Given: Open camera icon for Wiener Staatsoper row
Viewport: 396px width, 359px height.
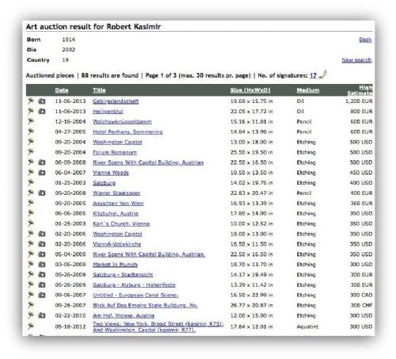Looking at the screenshot, I should point(42,193).
